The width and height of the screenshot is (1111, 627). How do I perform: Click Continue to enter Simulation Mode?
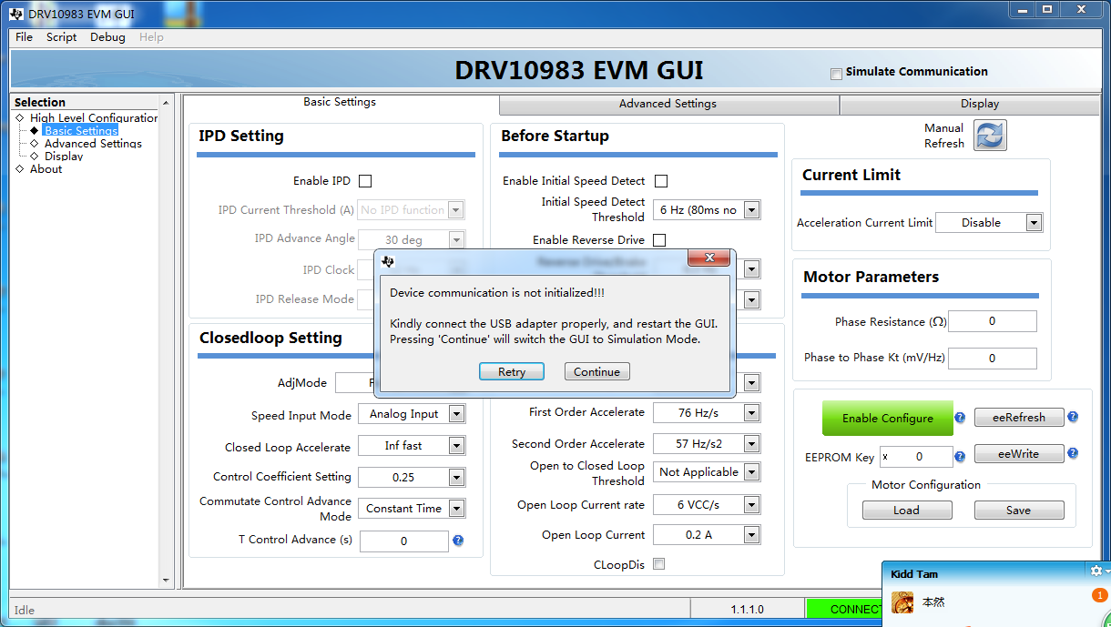coord(597,371)
